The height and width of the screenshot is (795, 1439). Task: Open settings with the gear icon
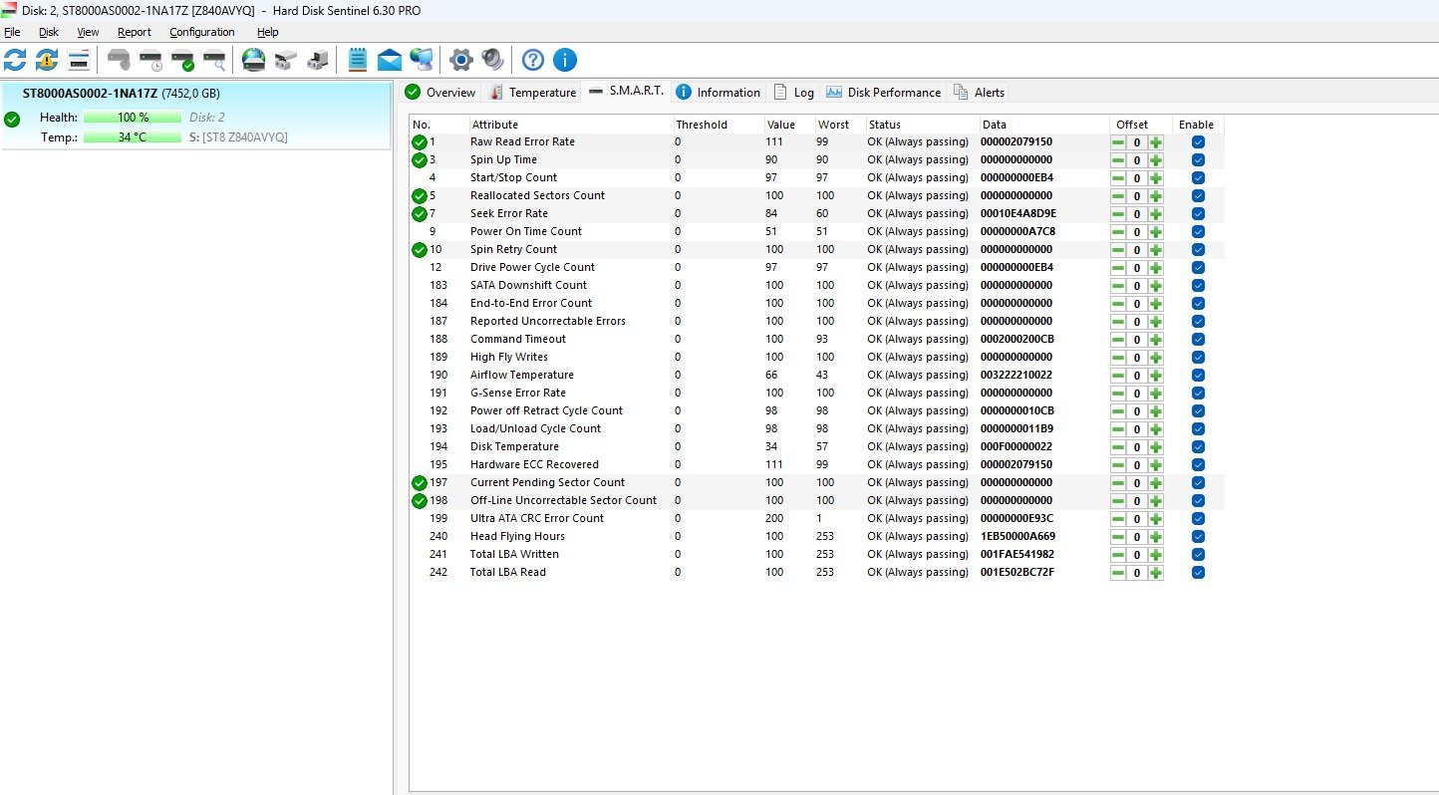click(x=460, y=60)
